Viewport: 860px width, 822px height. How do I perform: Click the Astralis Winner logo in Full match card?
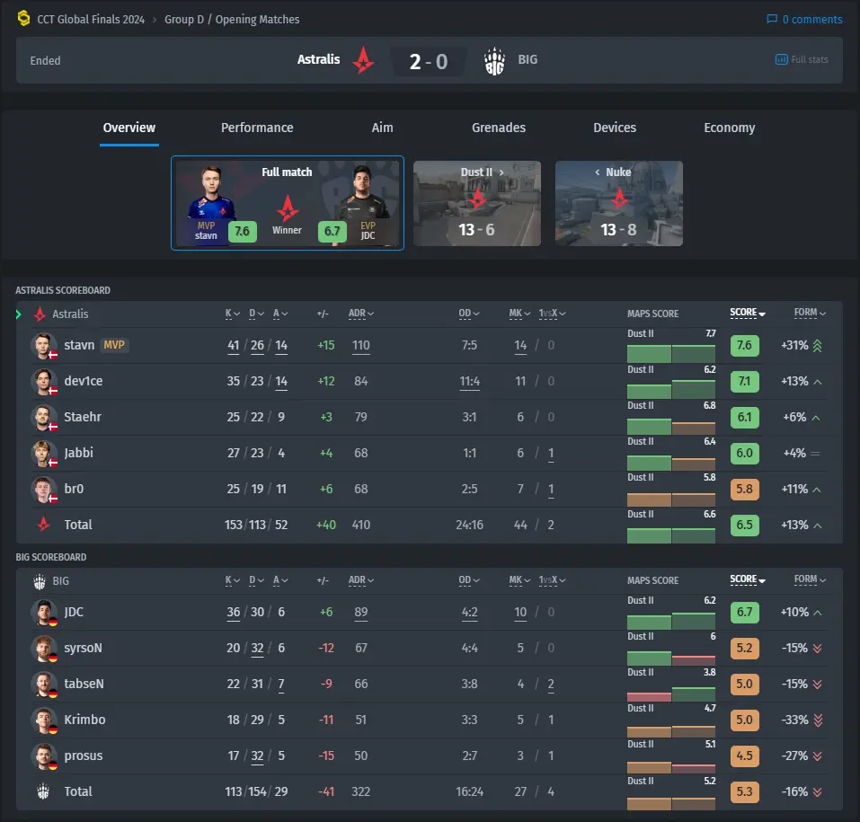pyautogui.click(x=288, y=208)
